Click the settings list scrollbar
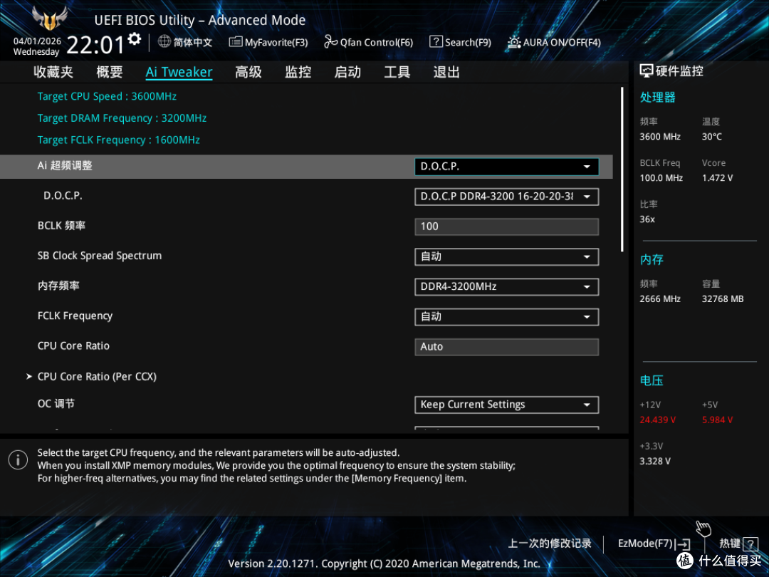 coord(622,170)
